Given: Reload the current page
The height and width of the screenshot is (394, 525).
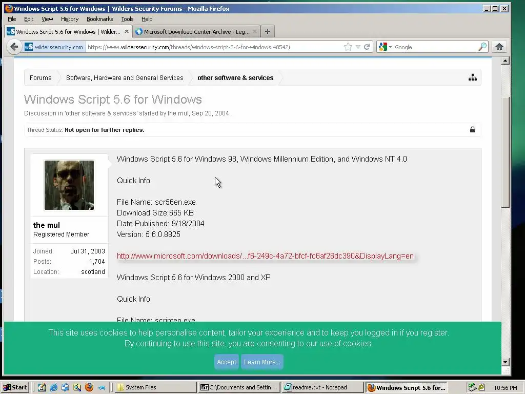Looking at the screenshot, I should pos(367,47).
